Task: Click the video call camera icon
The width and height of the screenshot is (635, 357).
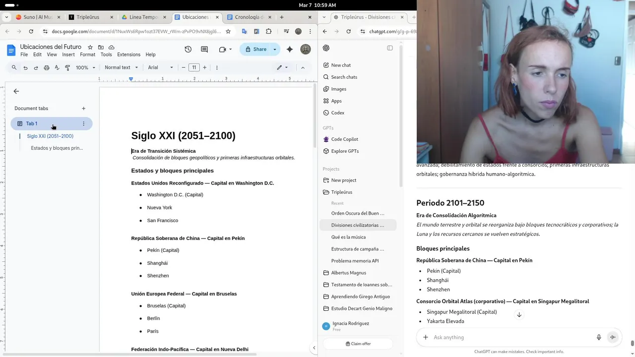Action: pyautogui.click(x=222, y=49)
